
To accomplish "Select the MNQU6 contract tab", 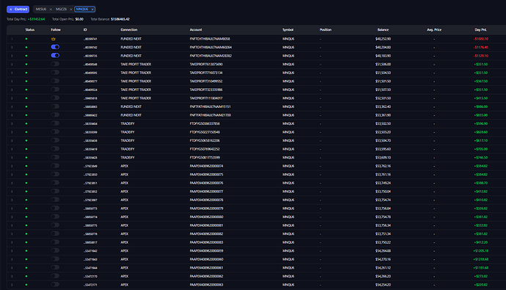I will [82, 10].
